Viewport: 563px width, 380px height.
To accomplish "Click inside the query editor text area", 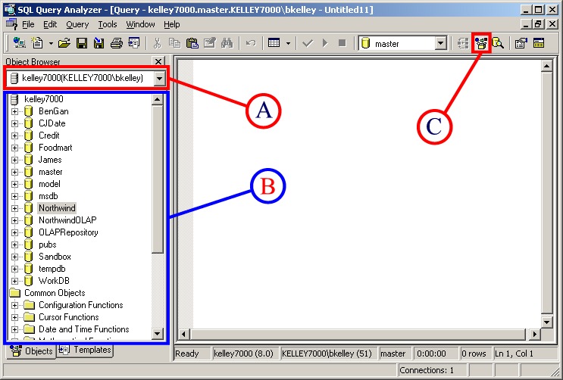I will [366, 194].
